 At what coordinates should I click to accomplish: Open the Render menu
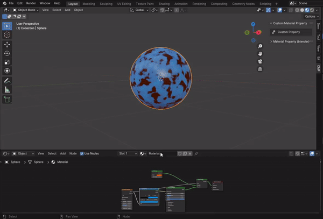pyautogui.click(x=31, y=3)
